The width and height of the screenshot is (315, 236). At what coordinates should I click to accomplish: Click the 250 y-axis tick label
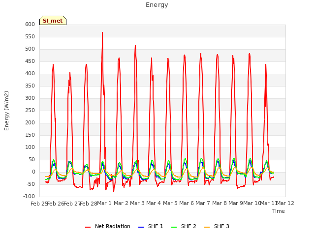coord(30,110)
